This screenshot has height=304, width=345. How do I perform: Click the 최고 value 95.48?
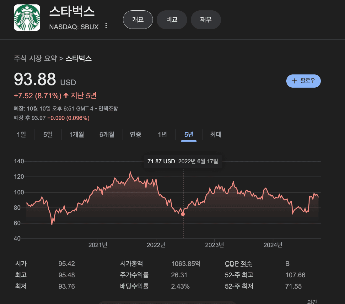[67, 275]
